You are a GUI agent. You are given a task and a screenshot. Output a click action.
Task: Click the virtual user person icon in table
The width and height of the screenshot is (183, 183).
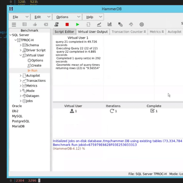(x=72, y=111)
